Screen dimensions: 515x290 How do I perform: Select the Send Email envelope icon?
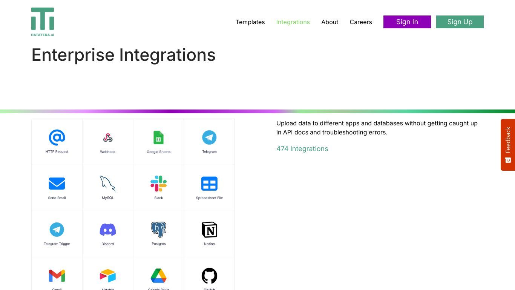click(x=57, y=184)
